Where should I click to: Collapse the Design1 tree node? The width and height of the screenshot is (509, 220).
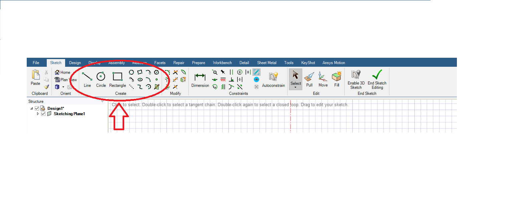click(x=32, y=108)
